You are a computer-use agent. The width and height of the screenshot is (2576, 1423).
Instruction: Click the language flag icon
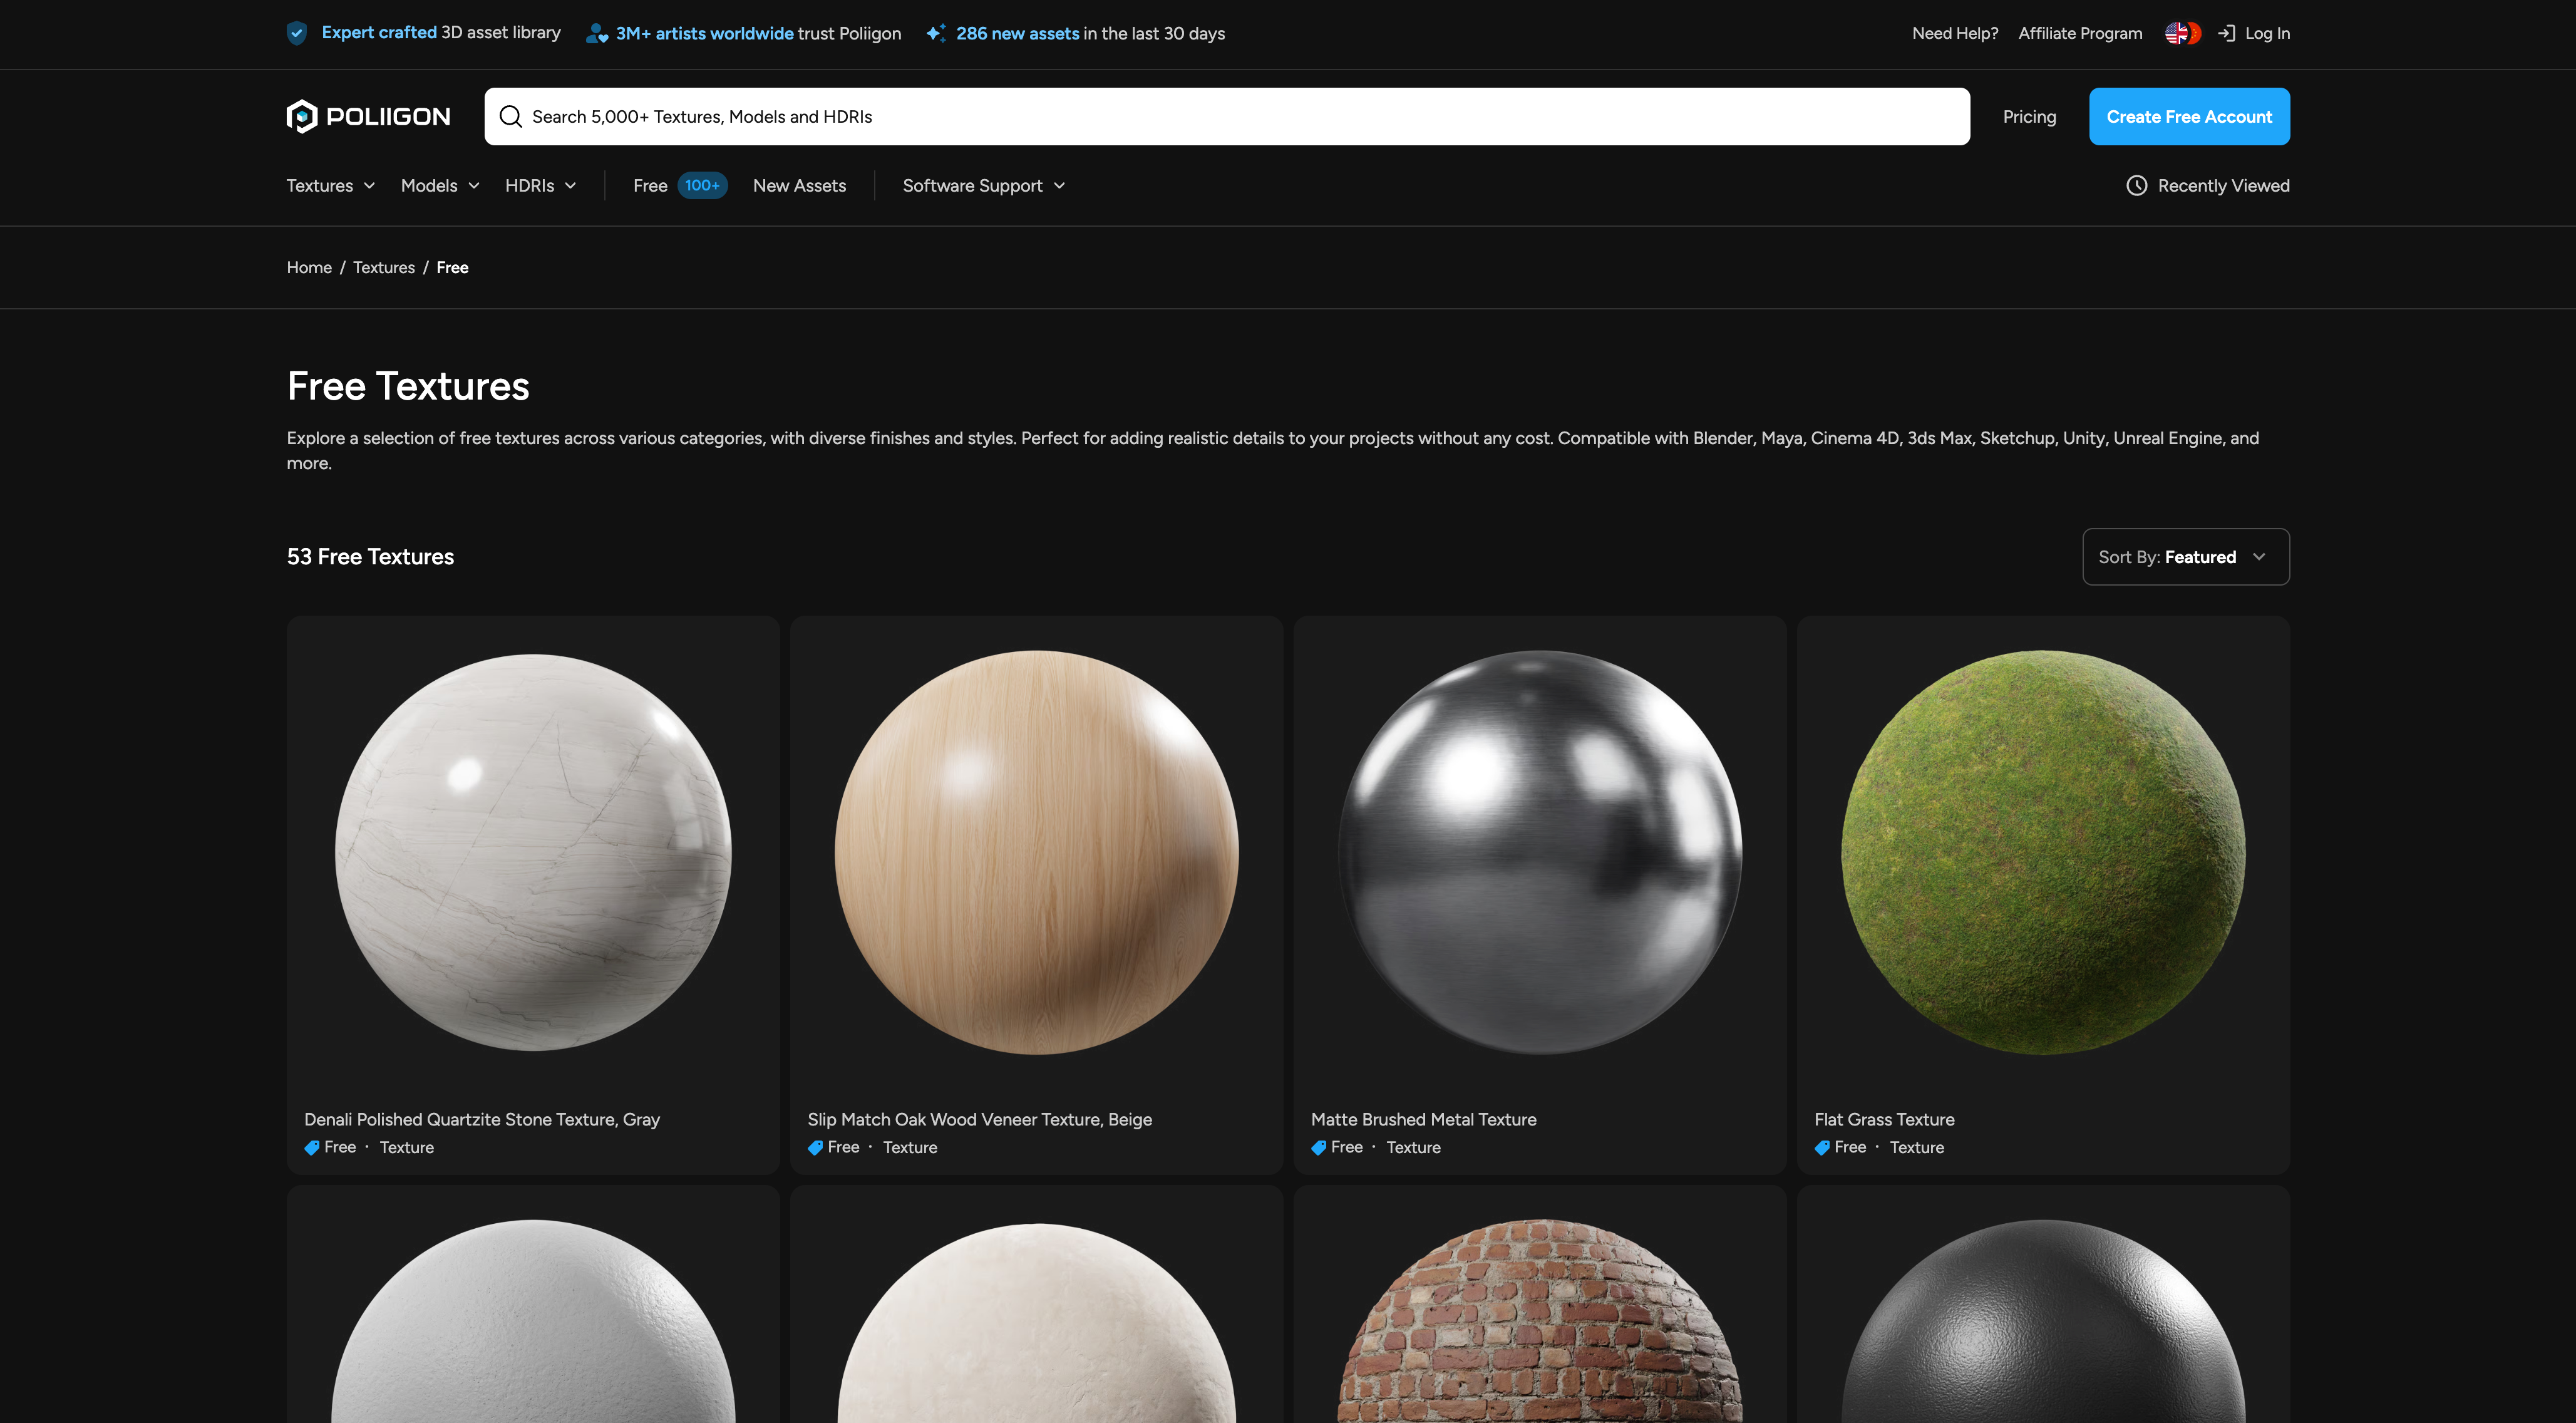[x=2181, y=33]
